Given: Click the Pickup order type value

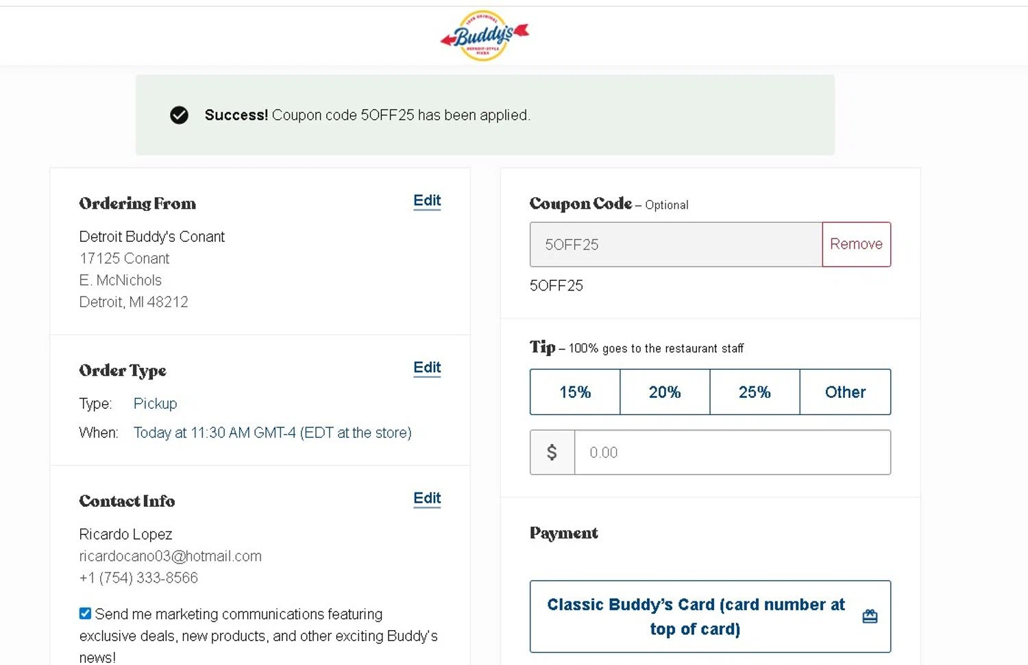Looking at the screenshot, I should click(155, 404).
